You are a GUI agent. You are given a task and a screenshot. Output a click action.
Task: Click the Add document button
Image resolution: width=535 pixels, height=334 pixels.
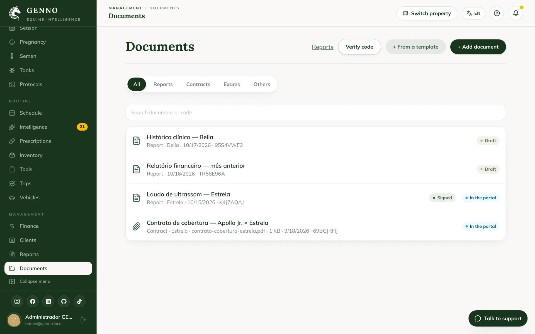click(x=478, y=47)
